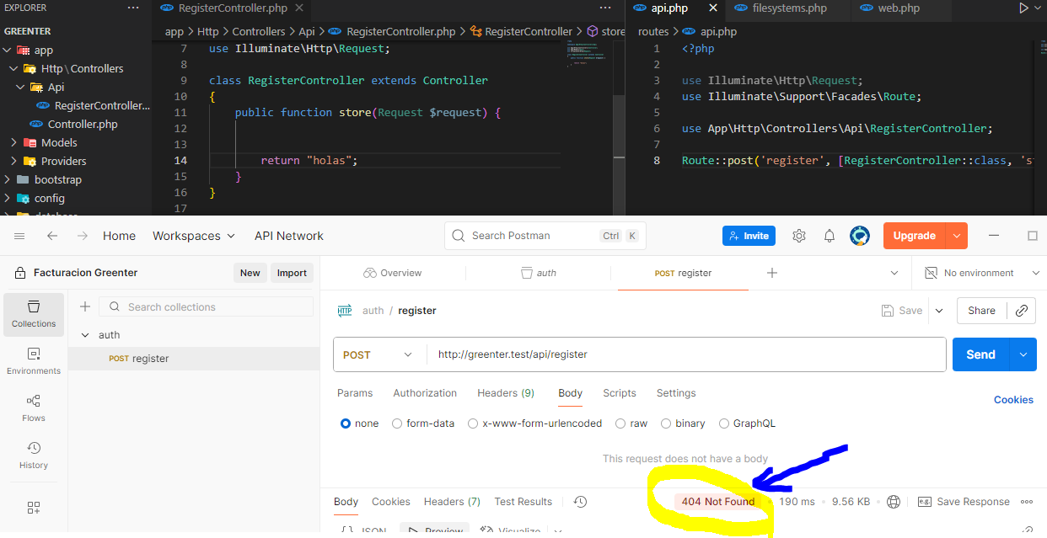Viewport: 1047px width, 538px height.
Task: Select the none body type radio
Action: click(346, 423)
